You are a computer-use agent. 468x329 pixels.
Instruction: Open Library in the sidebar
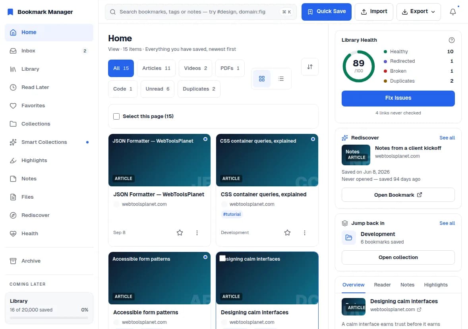tap(49, 69)
